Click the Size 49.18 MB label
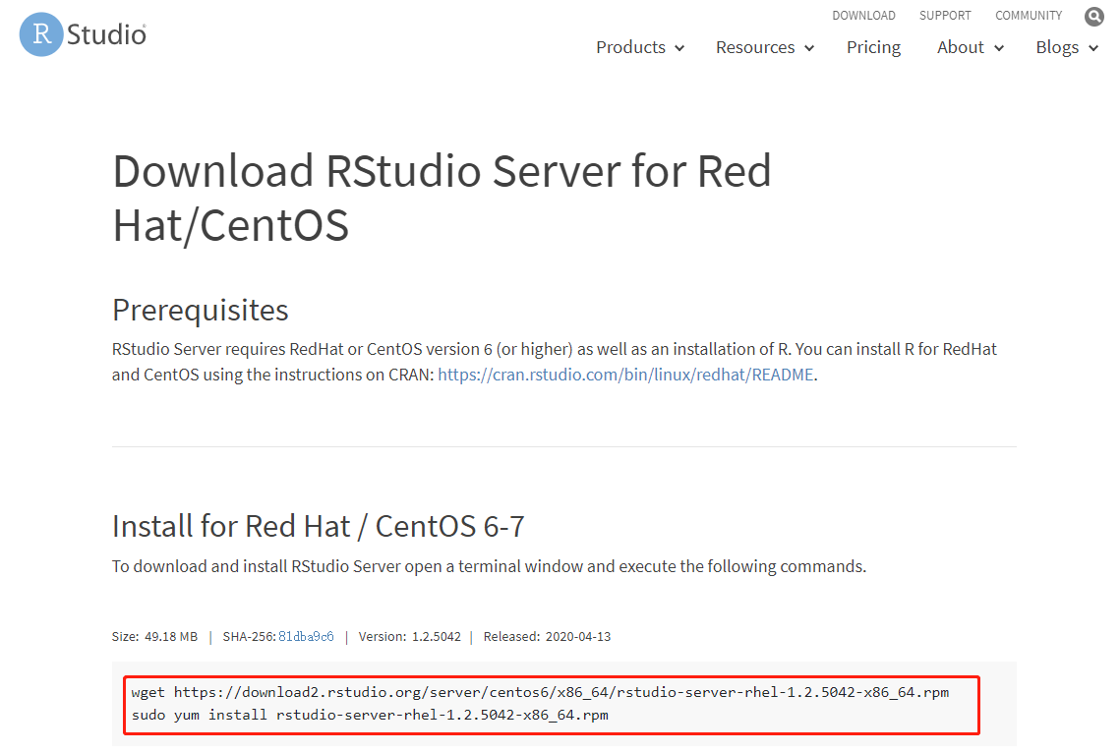The image size is (1120, 753). pos(157,636)
